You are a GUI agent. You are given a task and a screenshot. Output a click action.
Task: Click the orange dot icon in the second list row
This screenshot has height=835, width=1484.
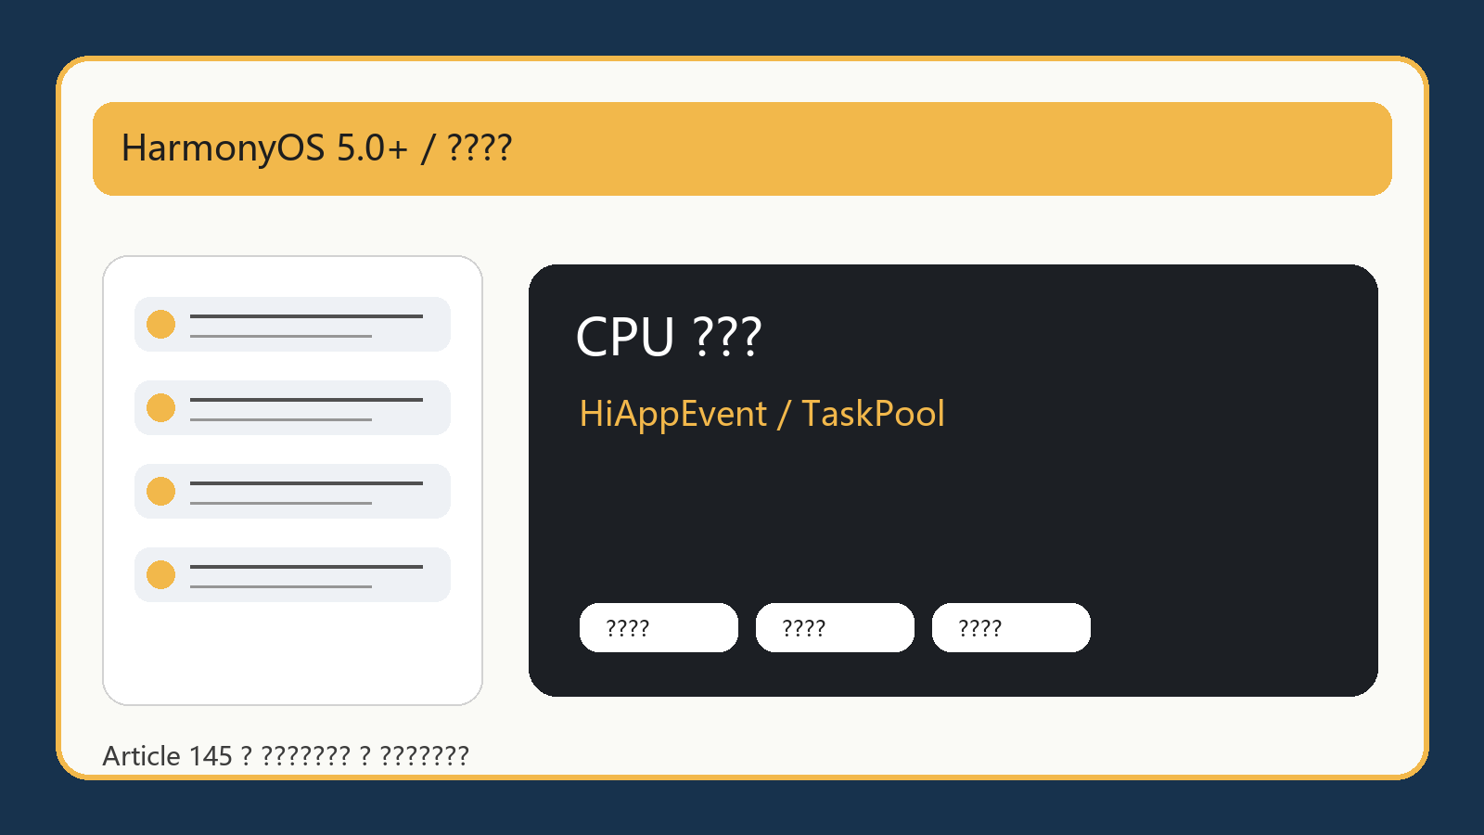point(161,408)
